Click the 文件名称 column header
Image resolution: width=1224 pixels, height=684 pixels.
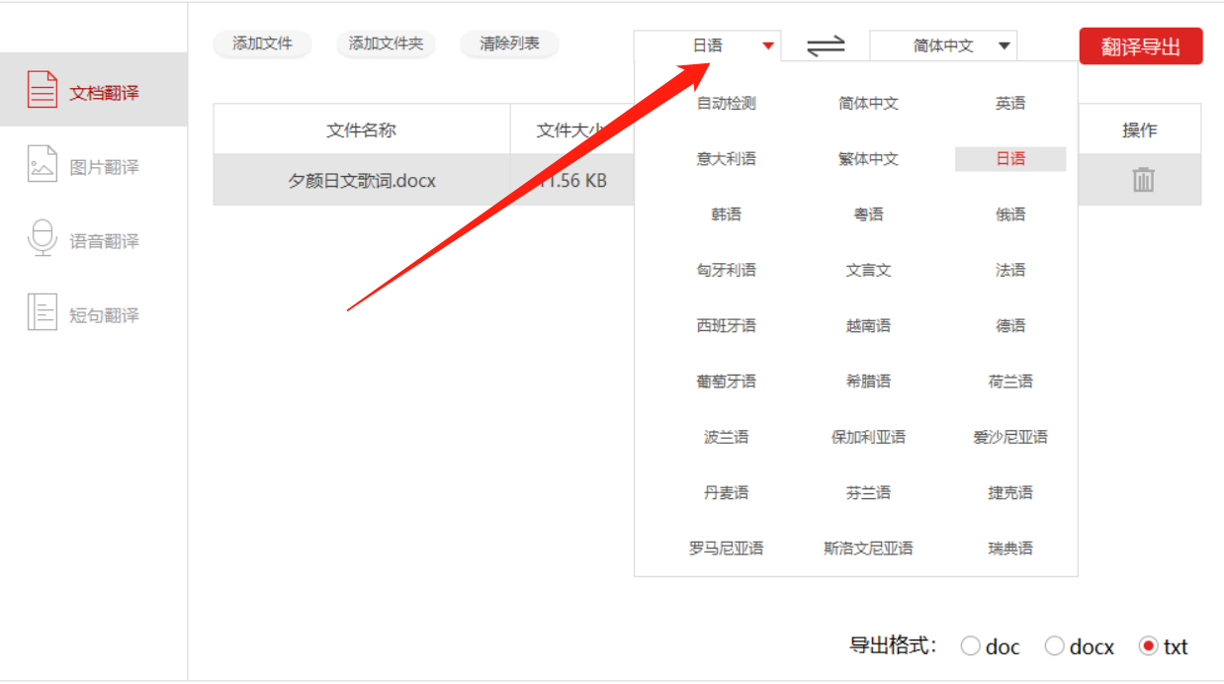362,129
